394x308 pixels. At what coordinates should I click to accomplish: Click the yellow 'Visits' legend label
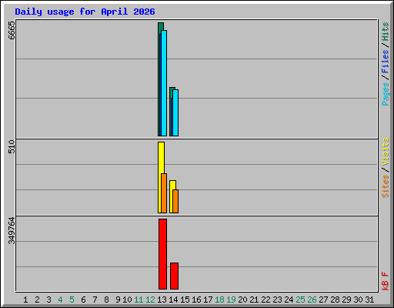click(x=385, y=152)
